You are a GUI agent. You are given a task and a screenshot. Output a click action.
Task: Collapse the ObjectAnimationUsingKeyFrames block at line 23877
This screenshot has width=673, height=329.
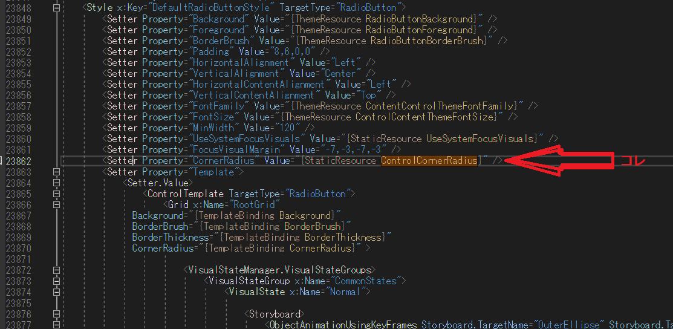pyautogui.click(x=56, y=325)
